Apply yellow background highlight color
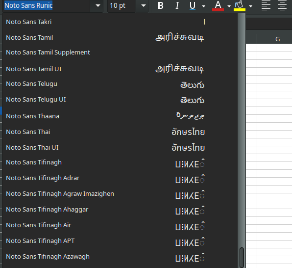This screenshot has width=292, height=268. pos(240,6)
